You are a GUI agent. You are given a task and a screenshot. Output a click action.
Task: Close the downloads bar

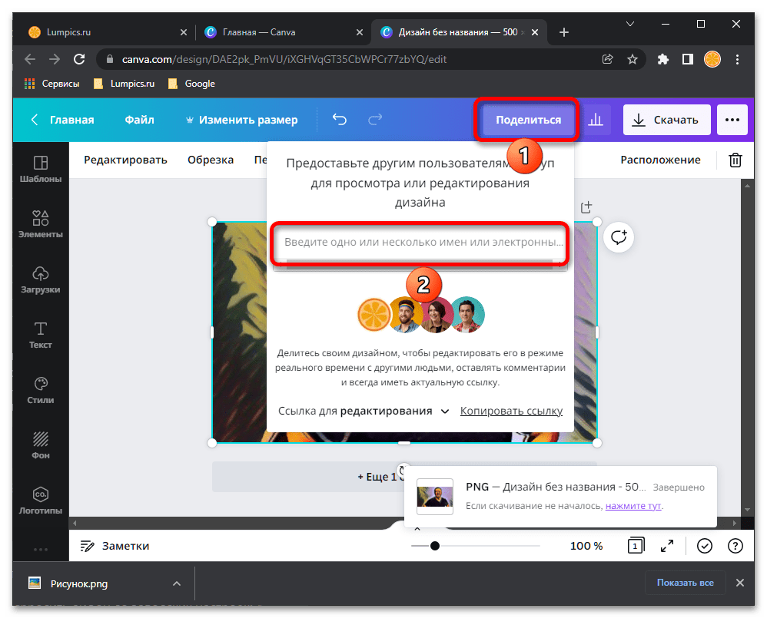[x=739, y=583]
